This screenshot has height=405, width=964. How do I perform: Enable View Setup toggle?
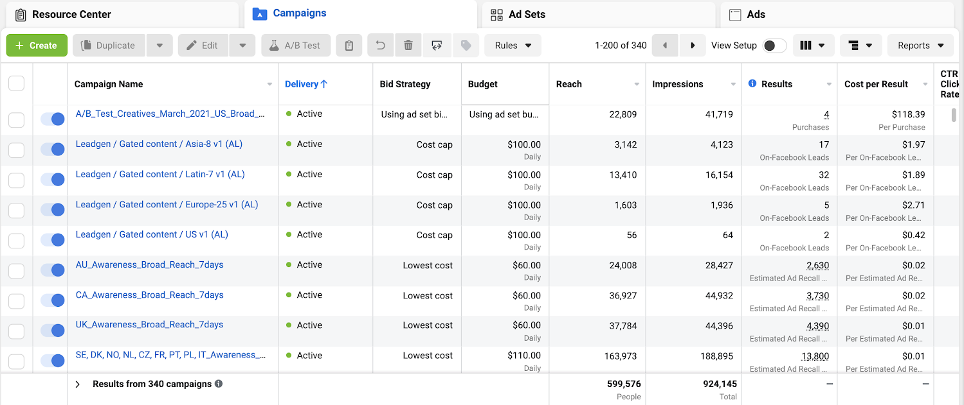tap(775, 46)
